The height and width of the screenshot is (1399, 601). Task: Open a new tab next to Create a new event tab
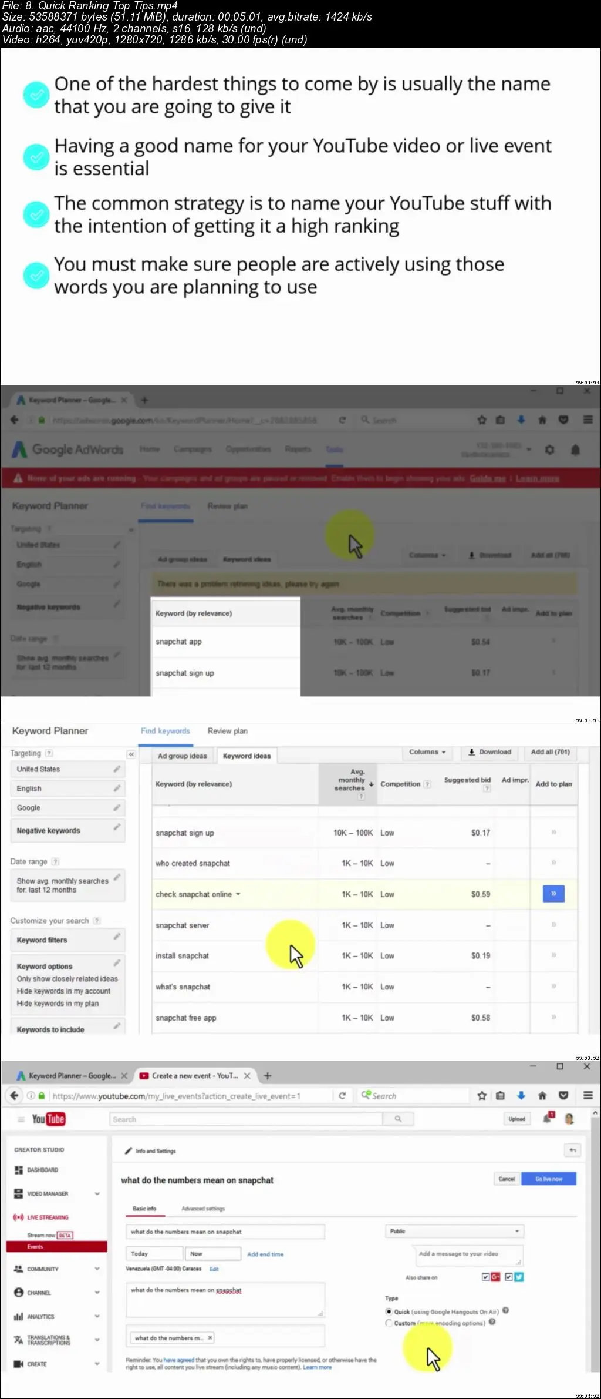(x=268, y=1076)
